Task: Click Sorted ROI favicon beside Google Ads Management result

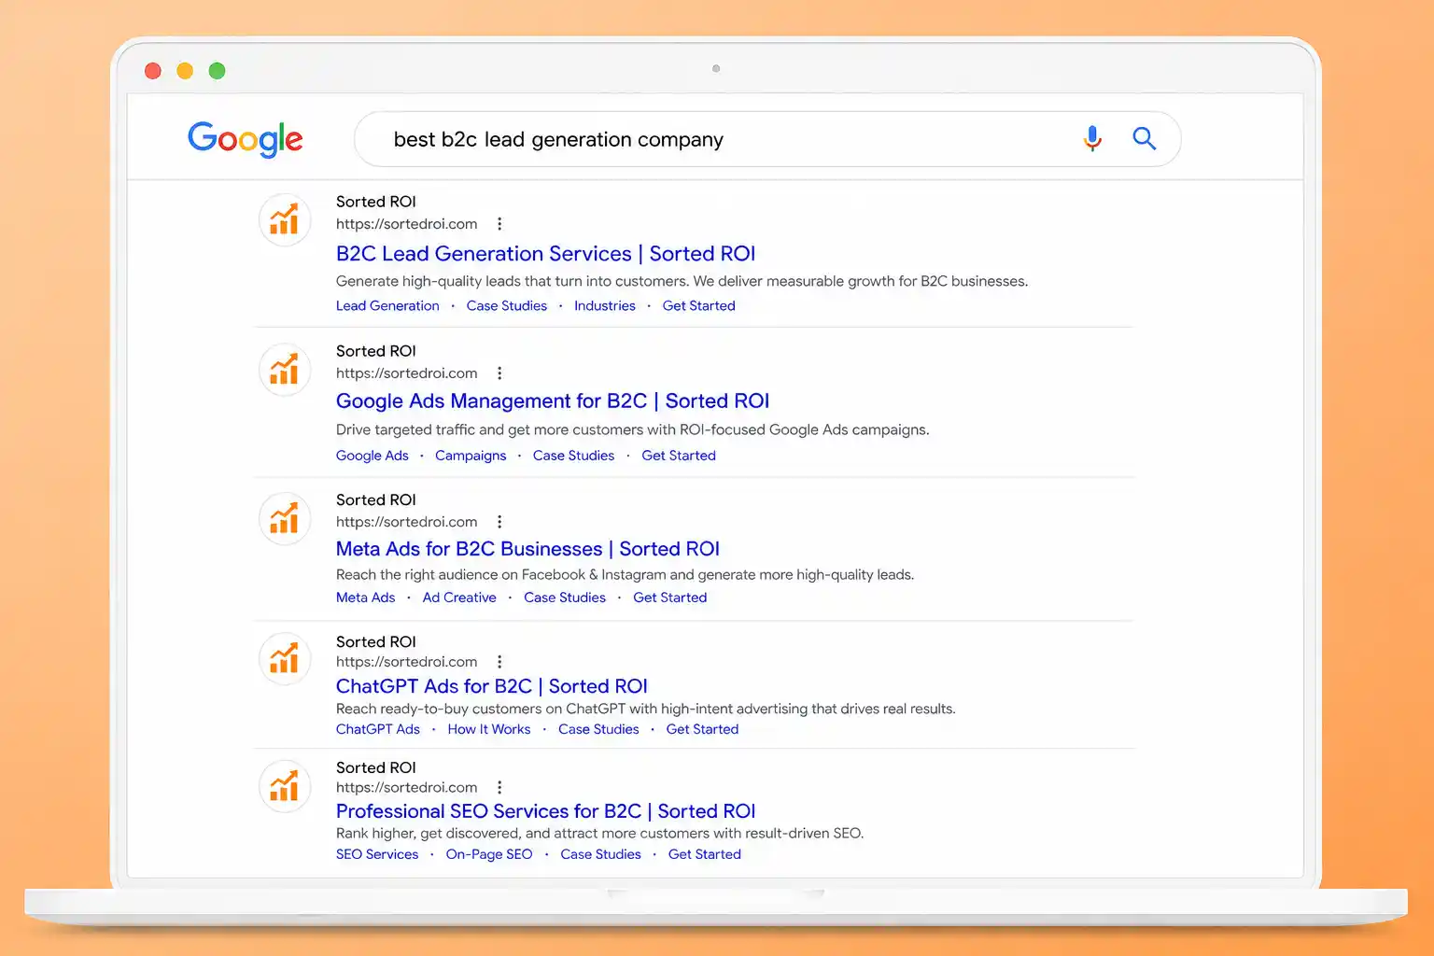Action: tap(285, 370)
